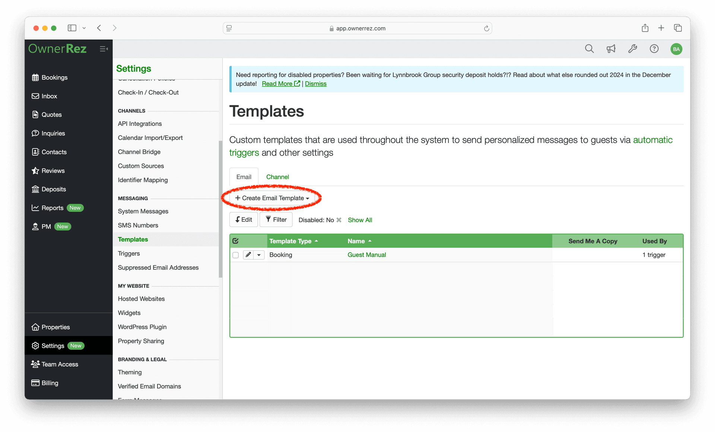Go back in Safari history
Screen dimensions: 715x432
99,28
